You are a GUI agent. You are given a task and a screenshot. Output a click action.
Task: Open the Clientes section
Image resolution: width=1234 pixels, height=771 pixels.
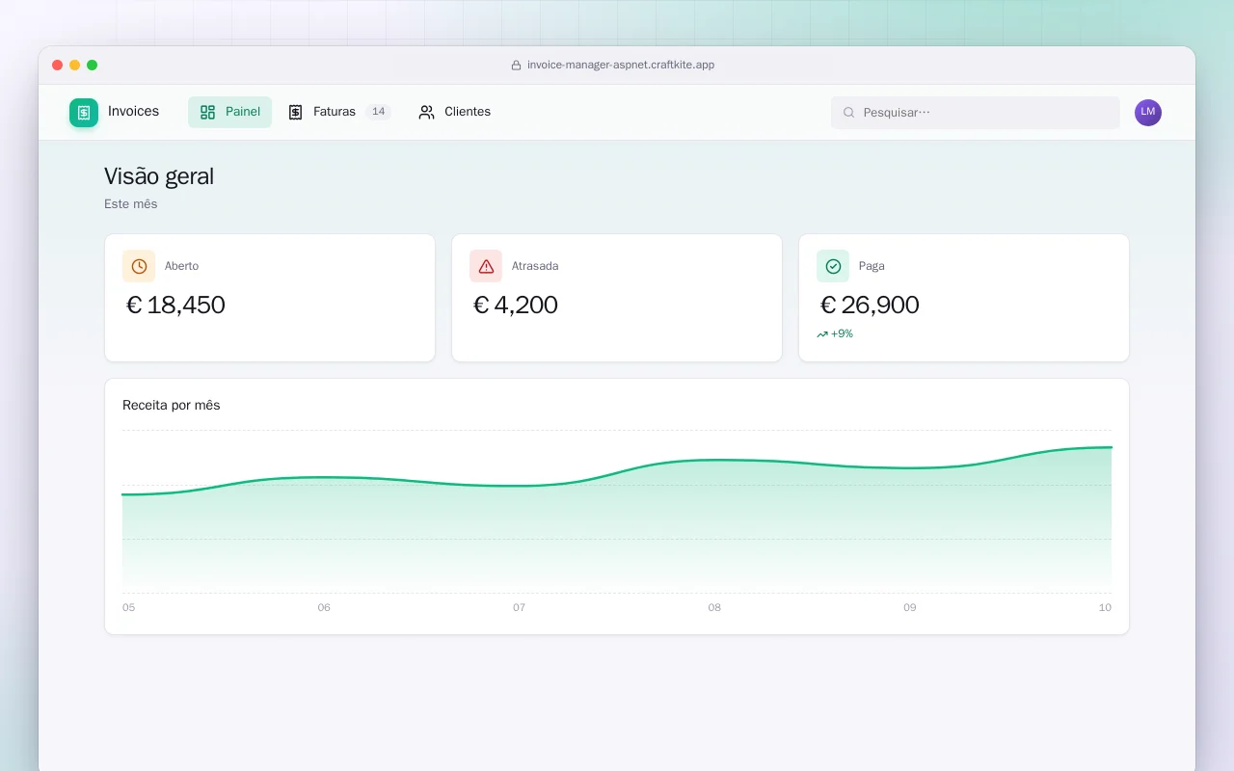coord(454,112)
